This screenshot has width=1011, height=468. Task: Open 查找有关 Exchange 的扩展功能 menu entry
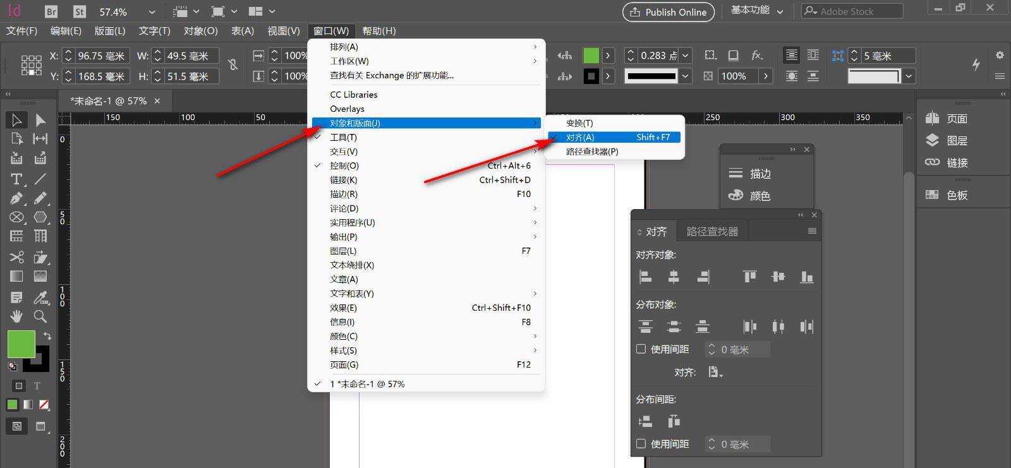click(x=392, y=75)
